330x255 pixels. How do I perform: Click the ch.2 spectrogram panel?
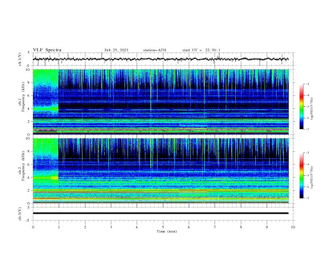click(x=161, y=171)
